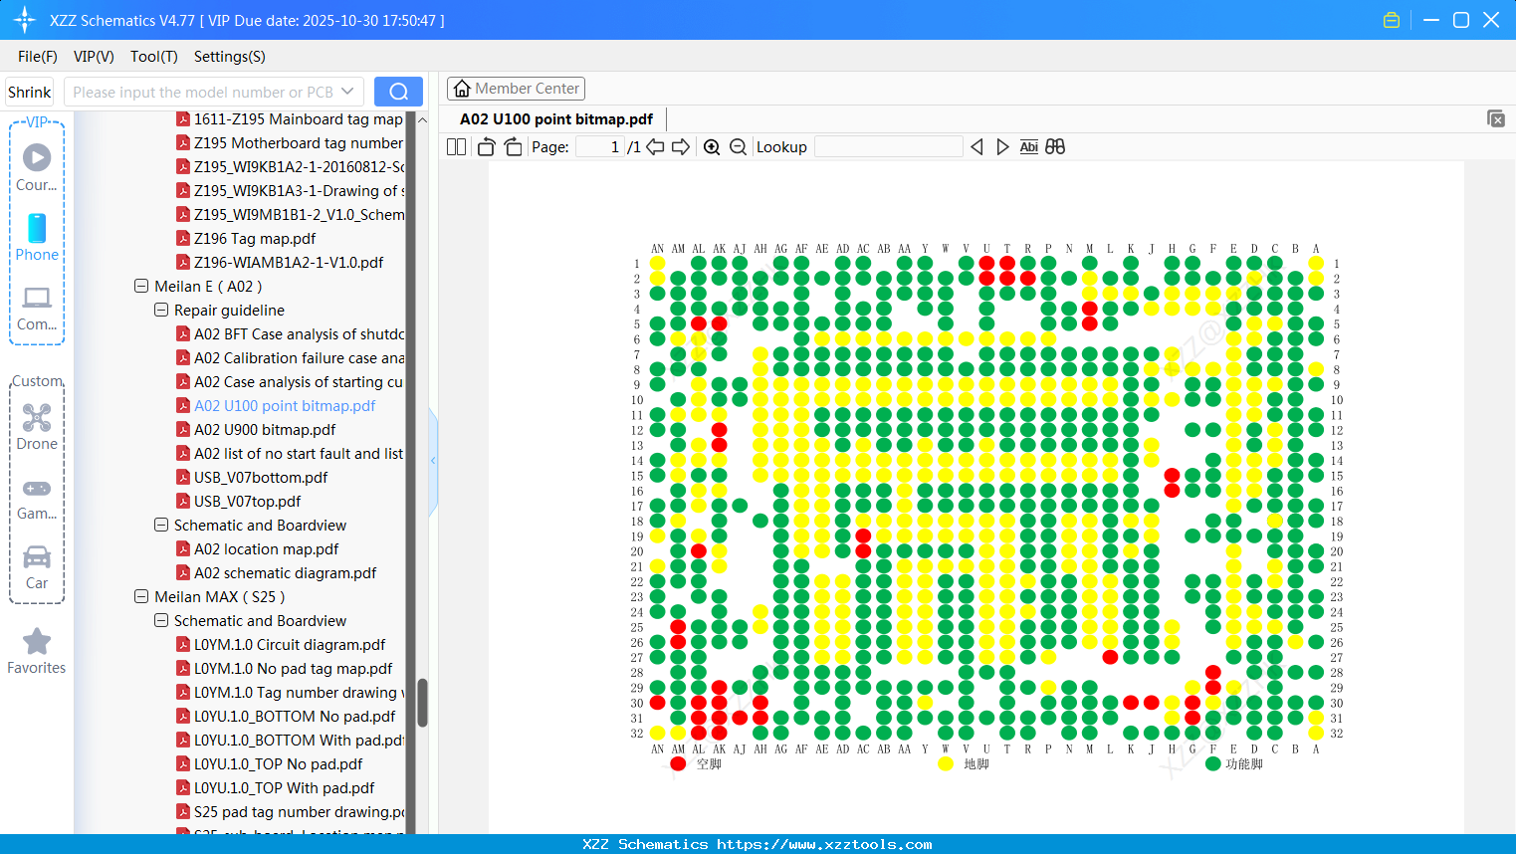1516x854 pixels.
Task: Click the Shrink button
Action: click(x=29, y=92)
